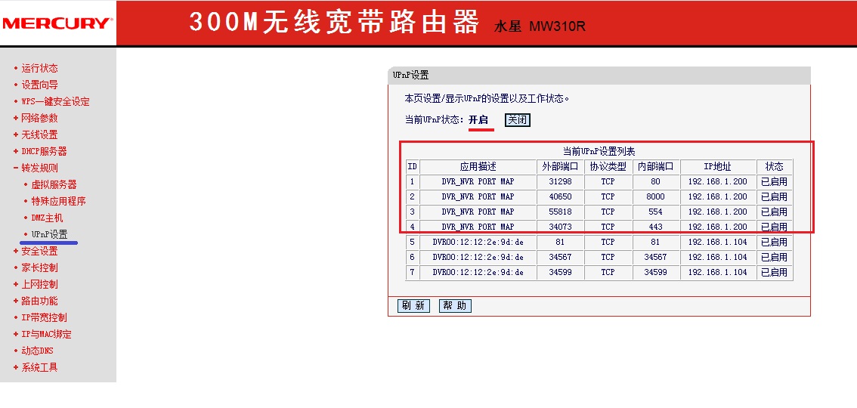Click the 水星 MW310R model name
857x408 pixels.
click(540, 26)
